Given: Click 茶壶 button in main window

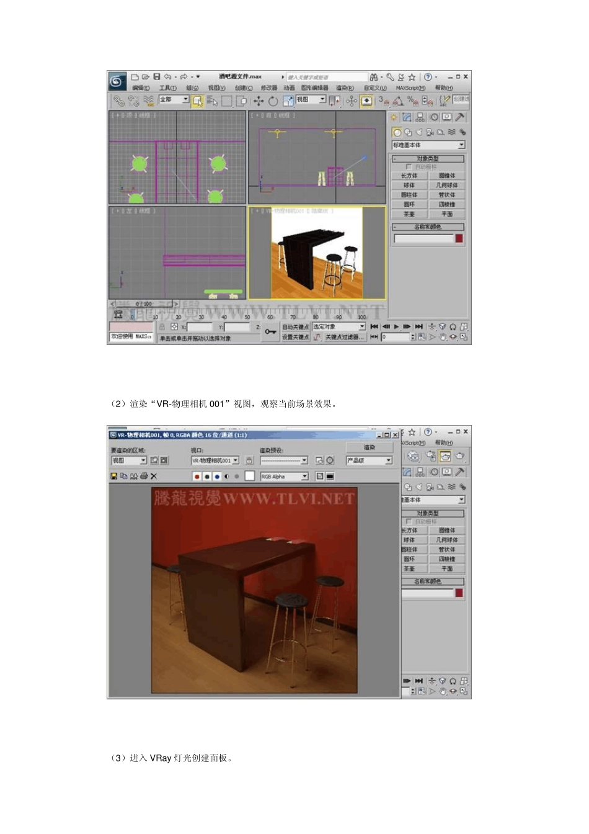Looking at the screenshot, I should [409, 214].
